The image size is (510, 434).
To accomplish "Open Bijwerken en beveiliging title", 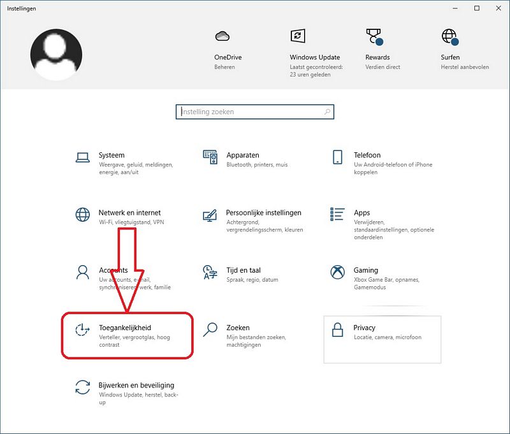I will tap(136, 386).
